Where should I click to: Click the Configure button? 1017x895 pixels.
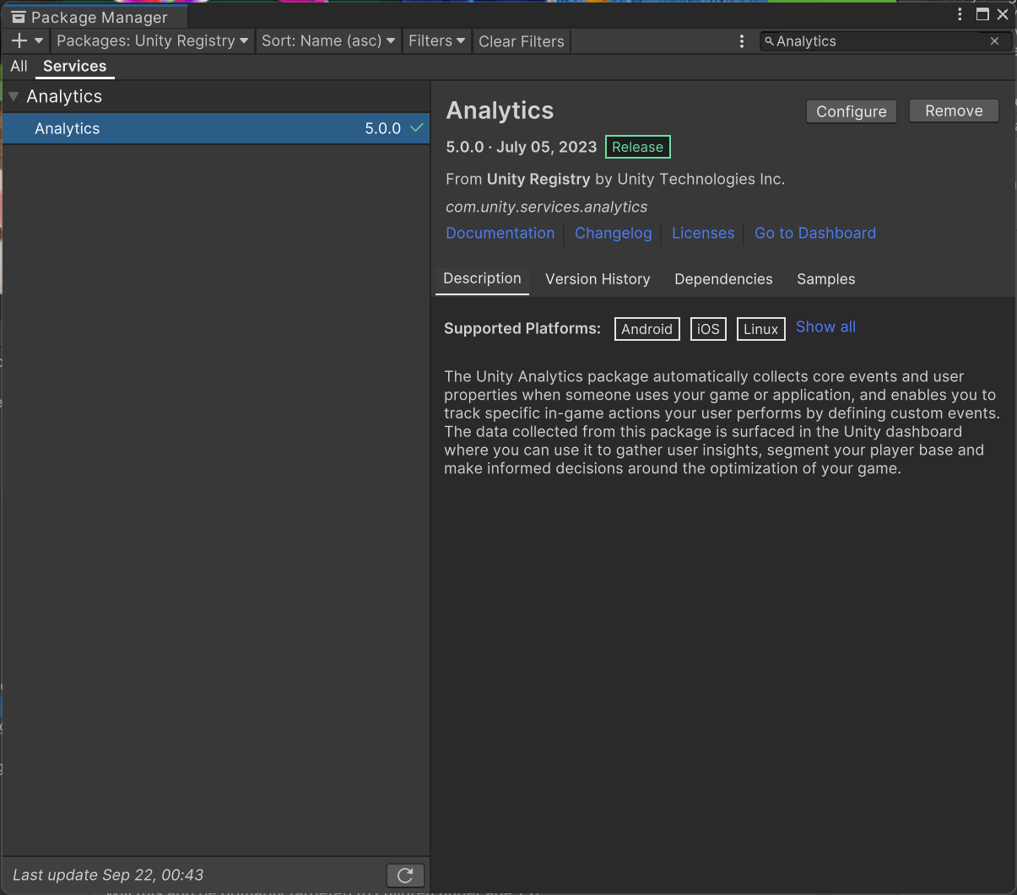click(852, 111)
